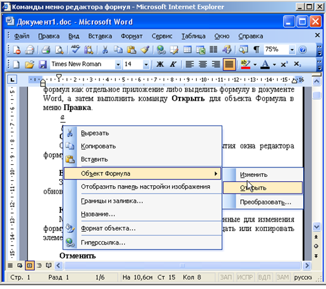The image size is (326, 289).
Task: Choose Формат объекта… in context menu
Action: pos(143,229)
